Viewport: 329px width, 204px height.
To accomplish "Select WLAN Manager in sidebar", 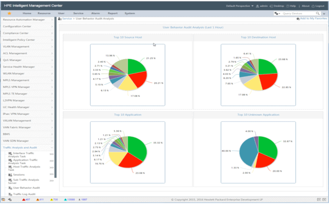I will pyautogui.click(x=27, y=73).
